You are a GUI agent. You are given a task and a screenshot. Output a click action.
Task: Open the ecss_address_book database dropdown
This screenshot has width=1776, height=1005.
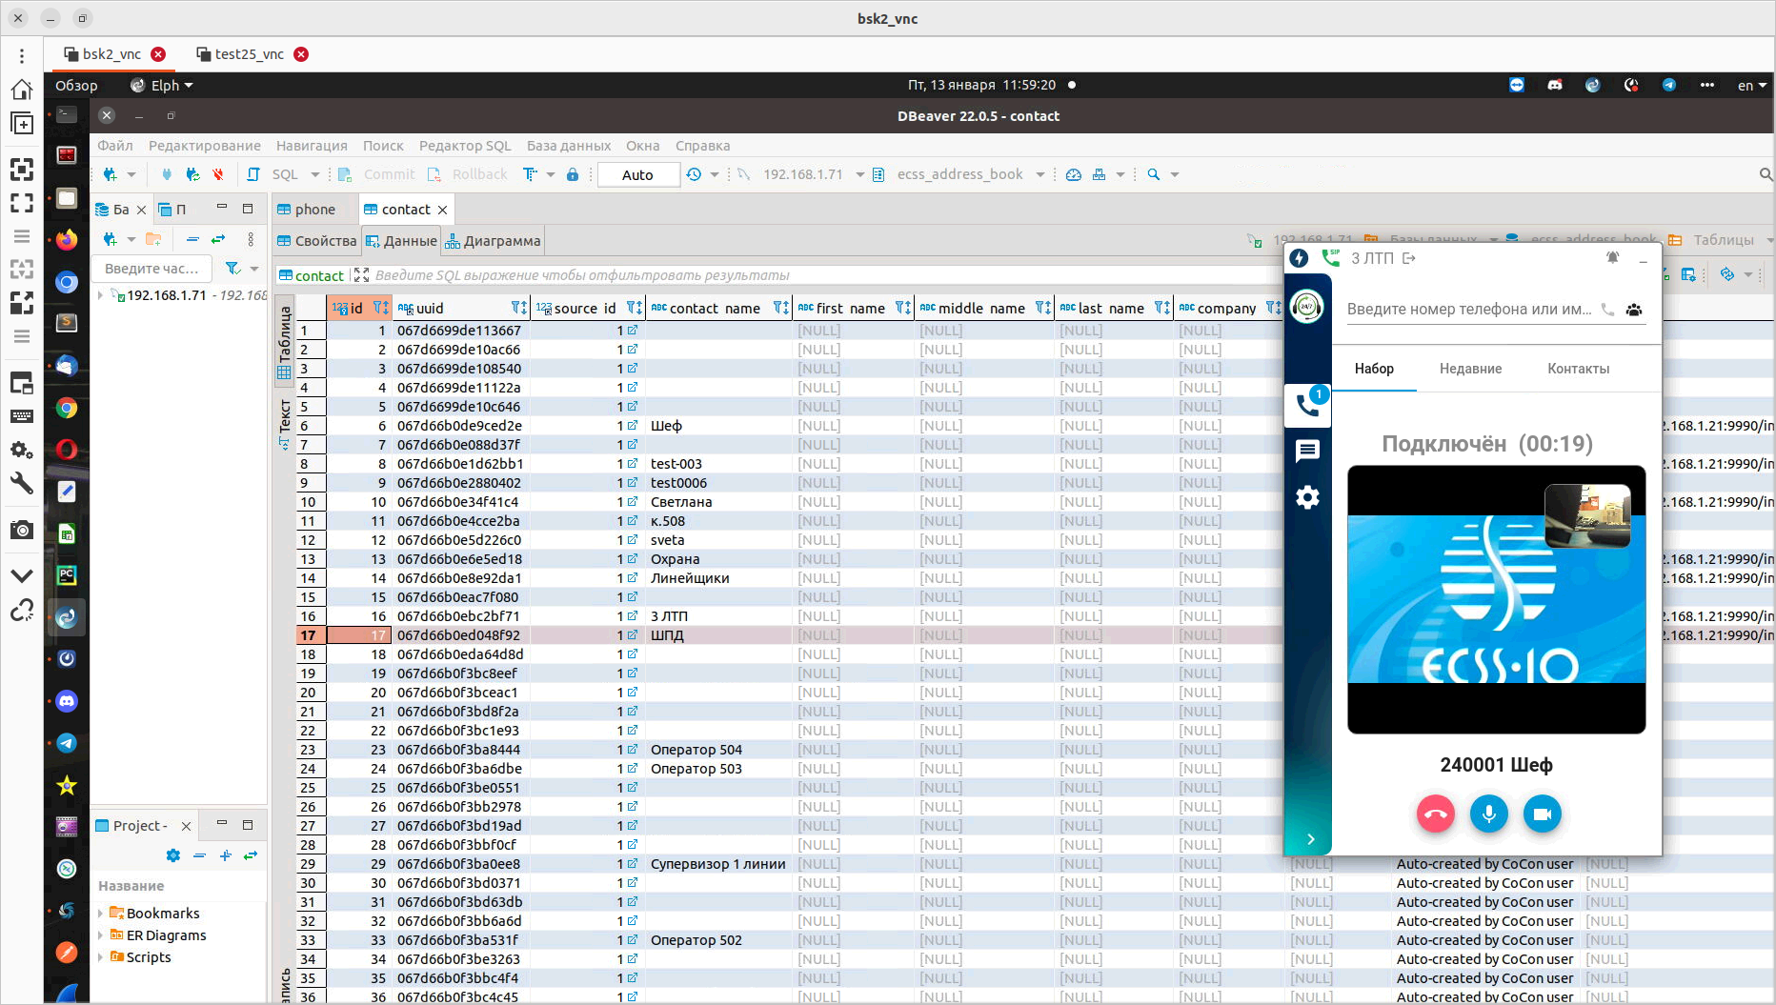[x=1039, y=174]
